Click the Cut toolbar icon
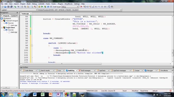The height and width of the screenshot is (97, 174). [22, 7]
